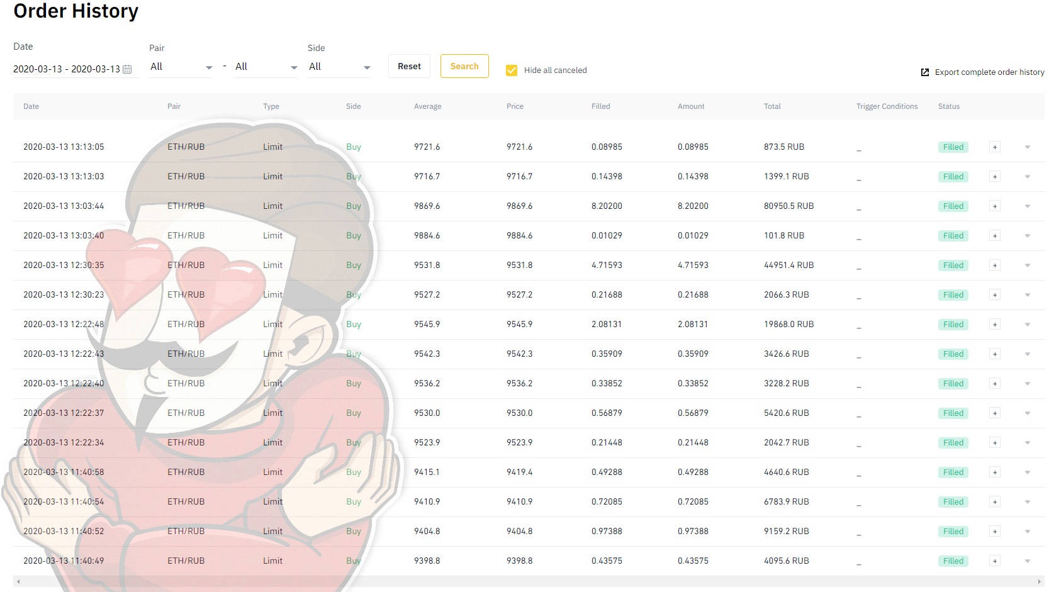Expand details arrow for the 12:22:43 order
1049x592 pixels.
(1028, 354)
